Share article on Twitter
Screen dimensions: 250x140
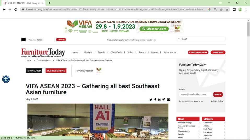(151, 100)
